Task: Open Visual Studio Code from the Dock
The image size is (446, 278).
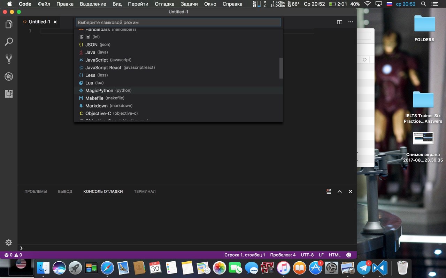Action: (380, 268)
